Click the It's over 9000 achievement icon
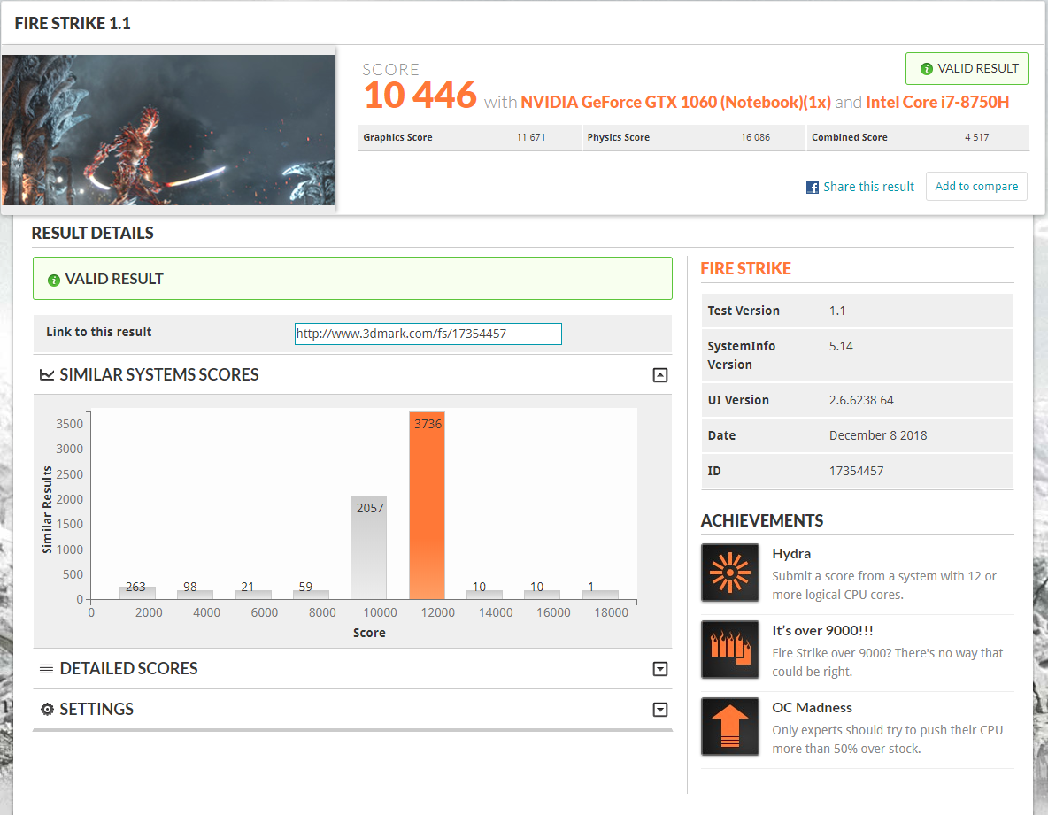This screenshot has width=1048, height=815. (x=730, y=650)
